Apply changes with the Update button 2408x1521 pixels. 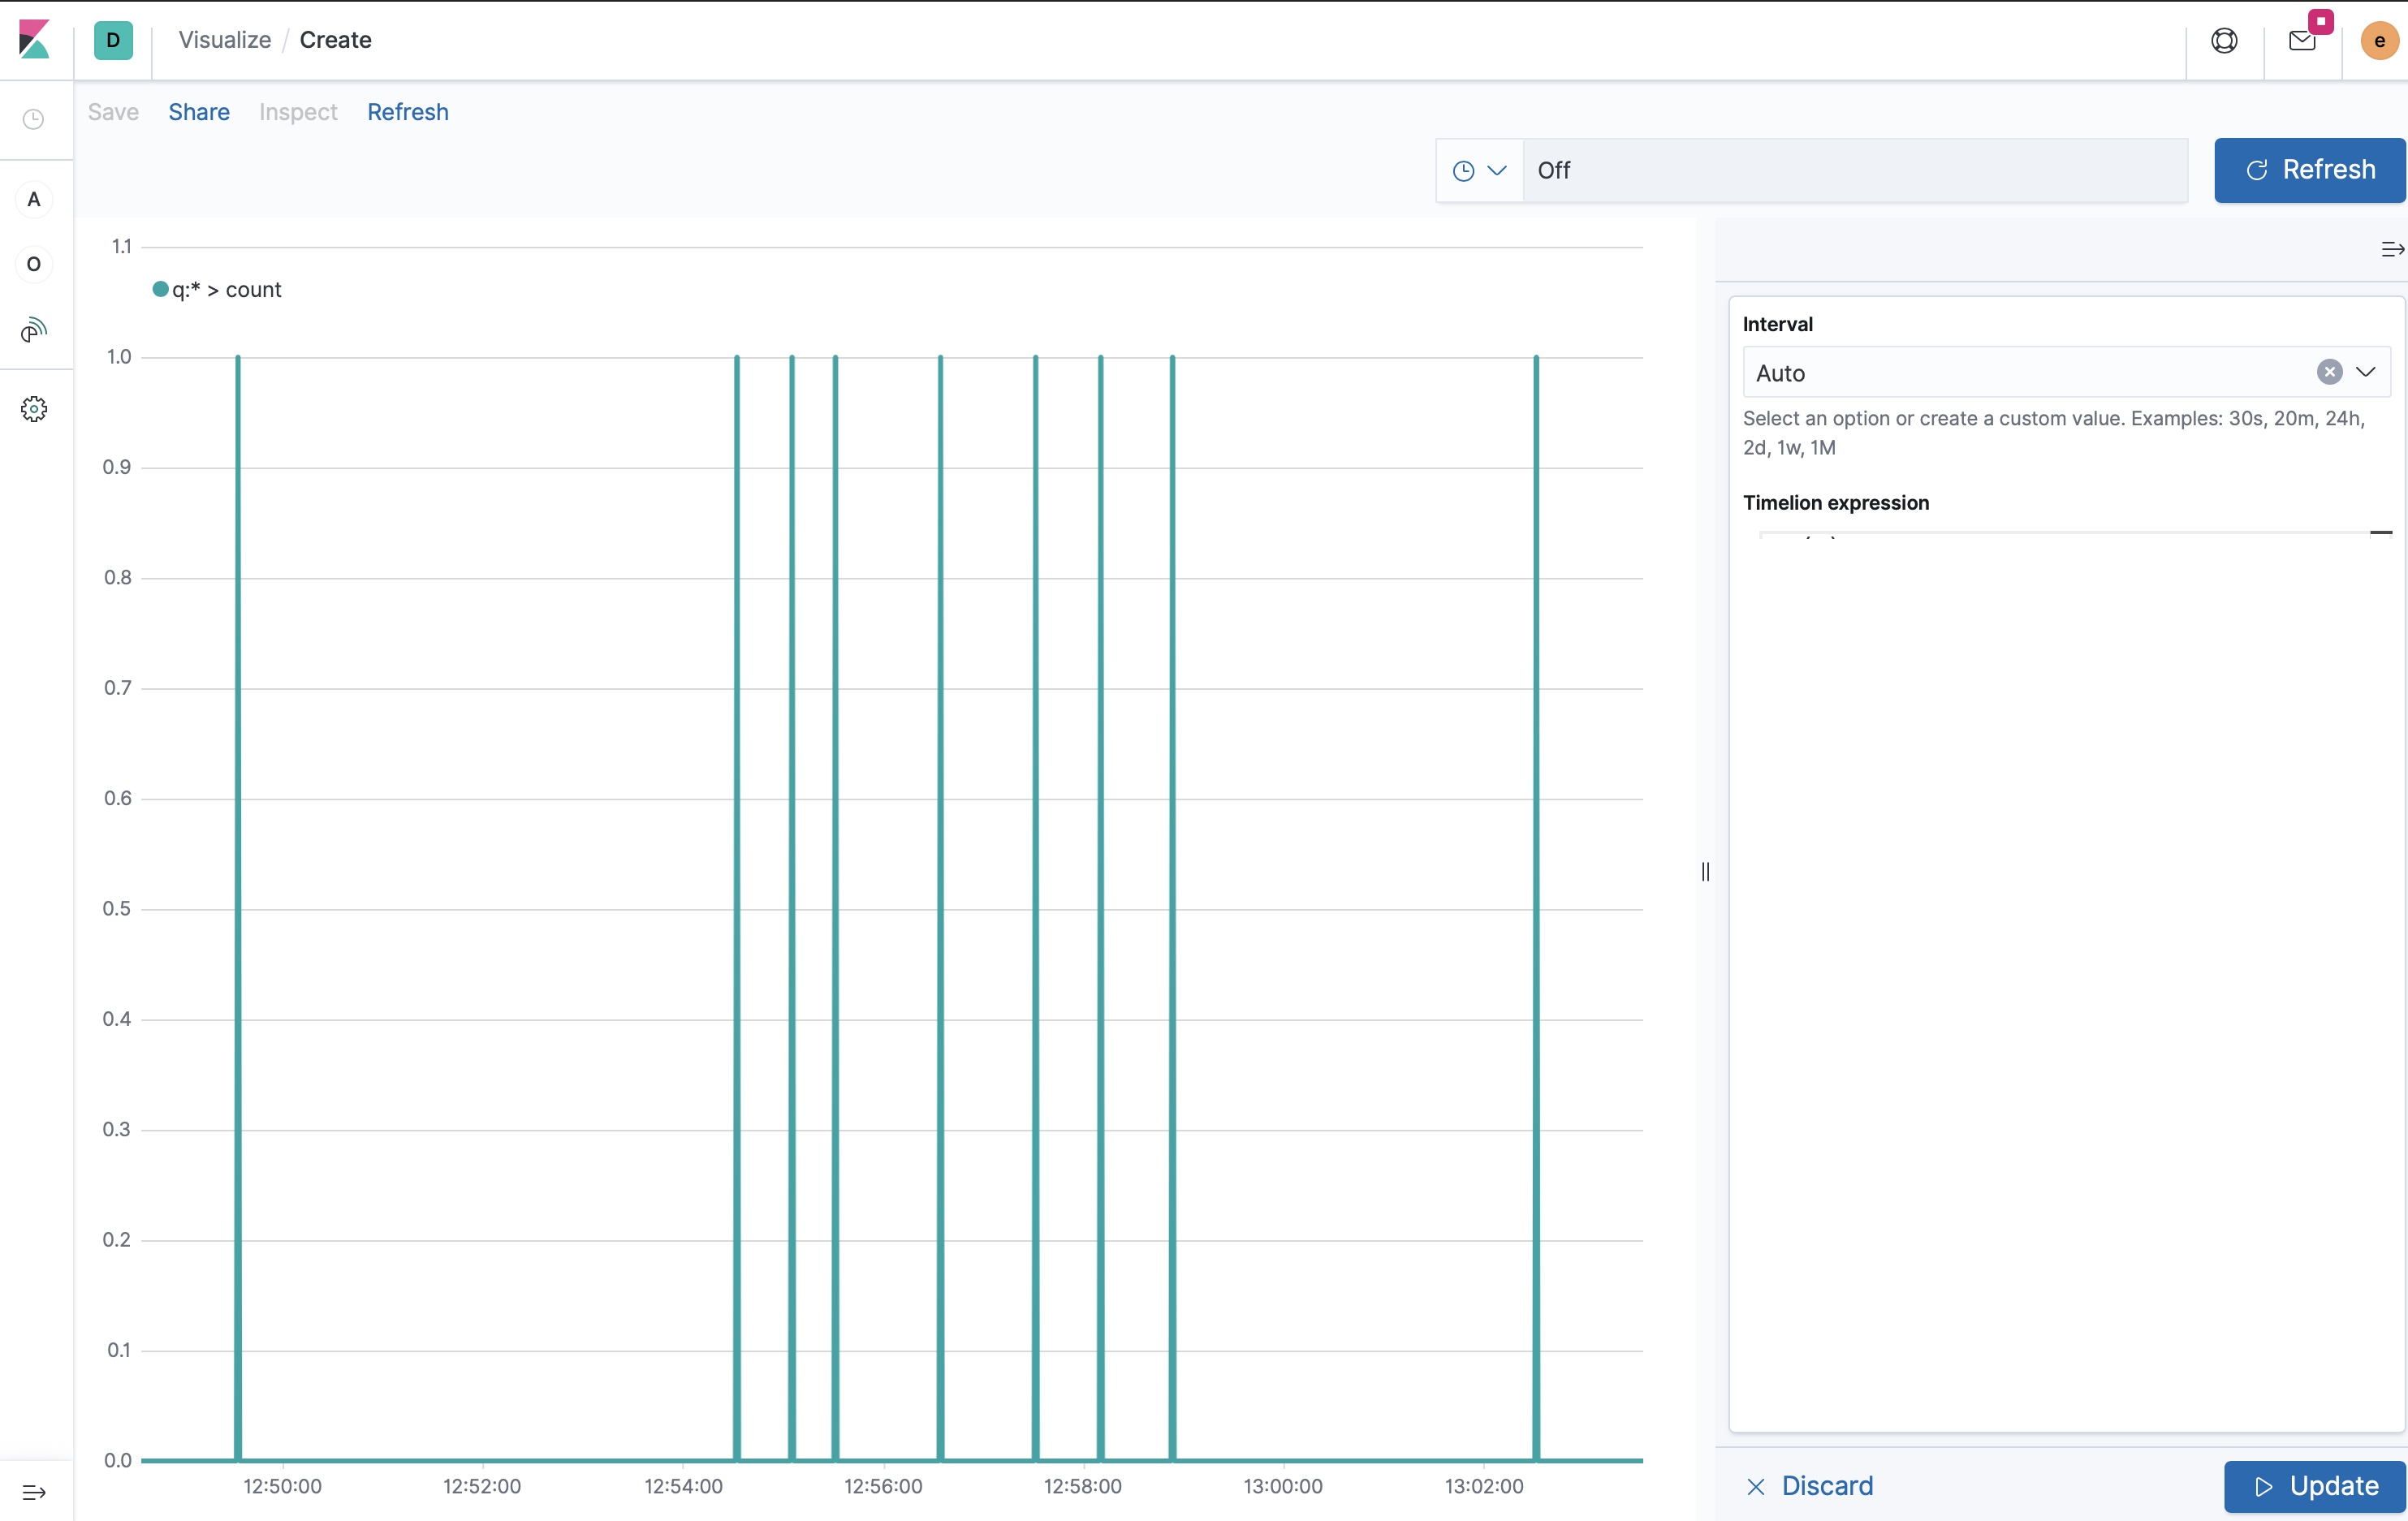tap(2313, 1486)
